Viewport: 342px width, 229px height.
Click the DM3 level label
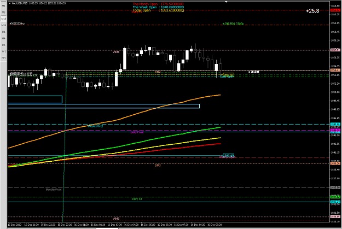click(158, 166)
